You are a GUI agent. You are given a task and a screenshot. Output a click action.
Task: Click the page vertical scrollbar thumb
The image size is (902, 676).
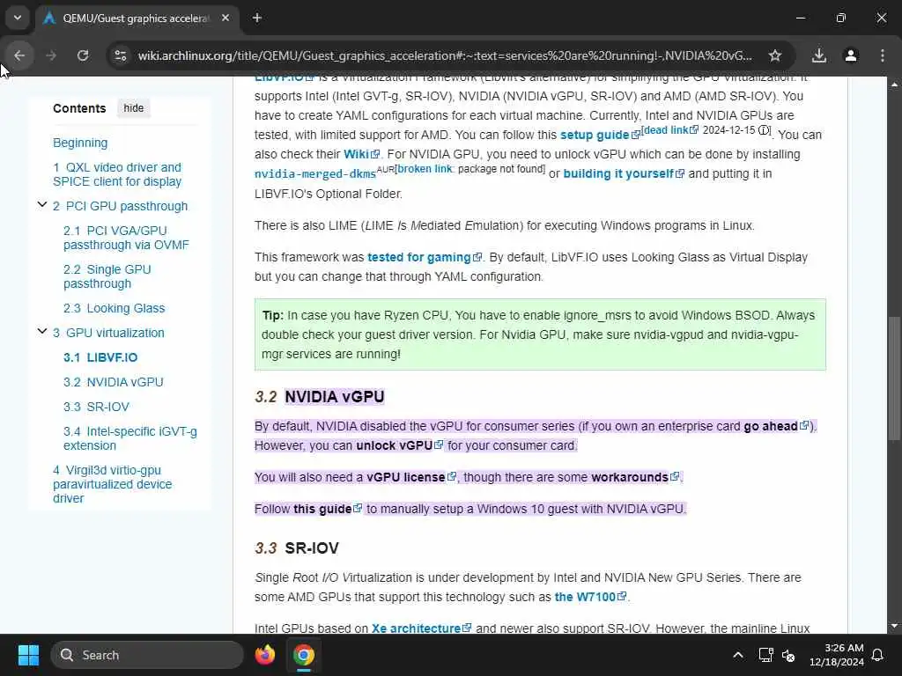(893, 378)
